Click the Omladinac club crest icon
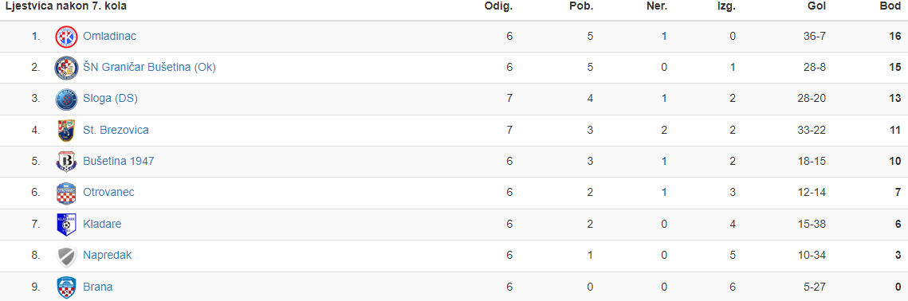 pyautogui.click(x=66, y=37)
